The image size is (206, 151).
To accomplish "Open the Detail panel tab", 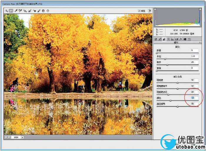I will [x=164, y=39].
